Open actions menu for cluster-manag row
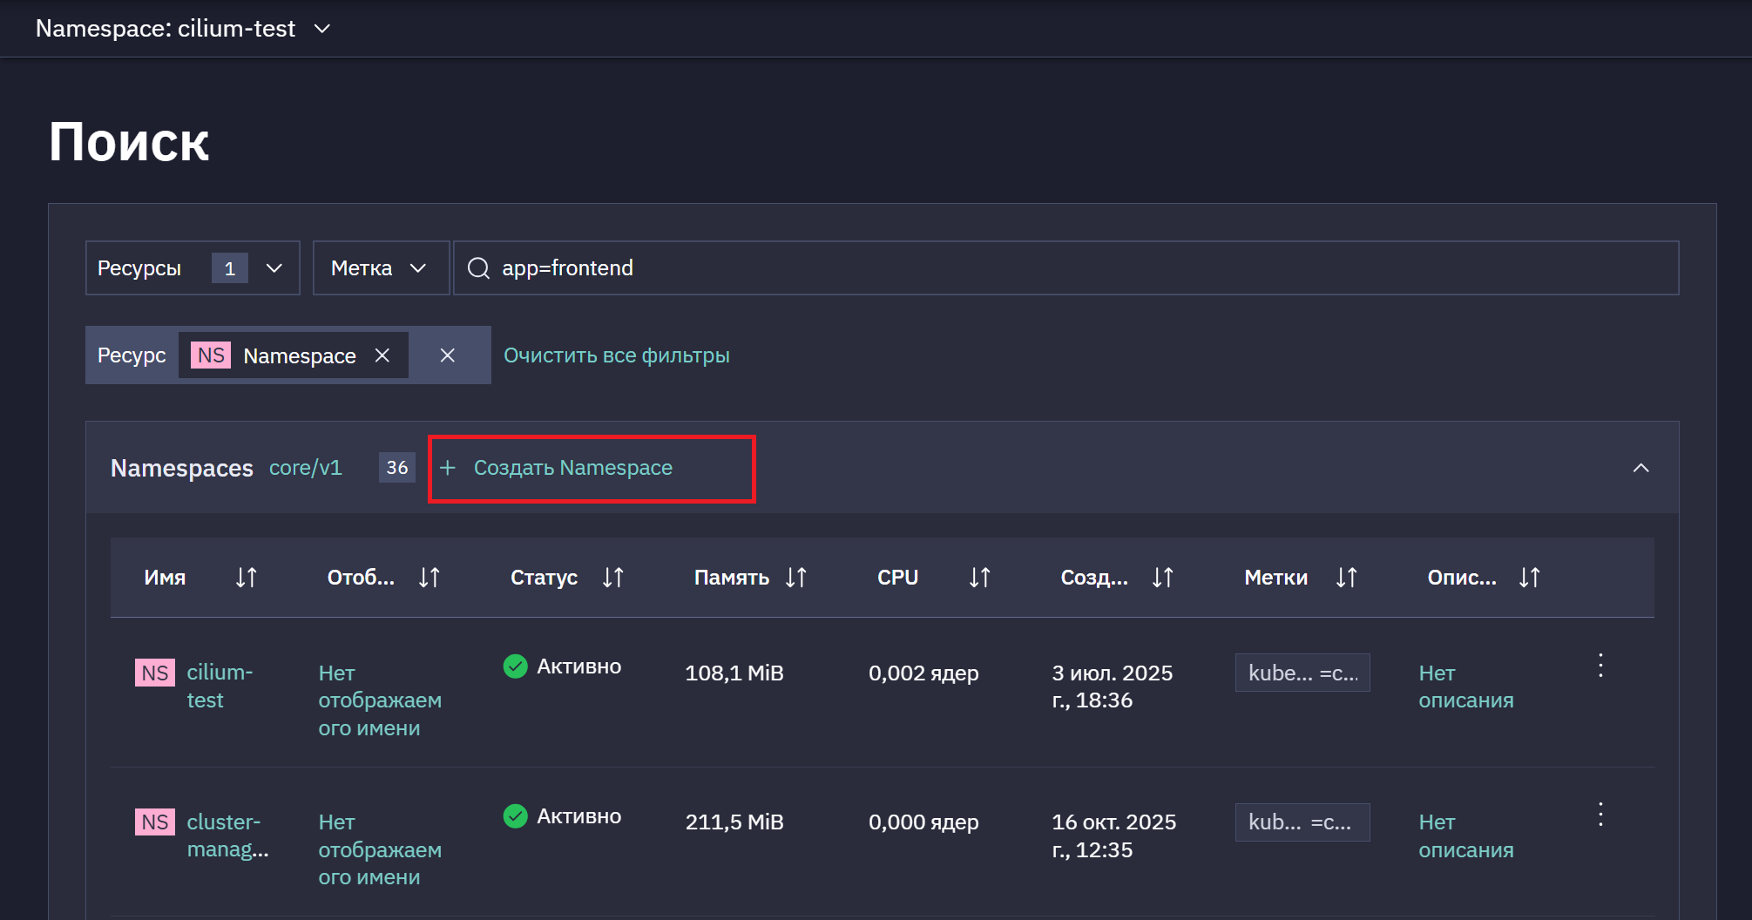 tap(1600, 815)
